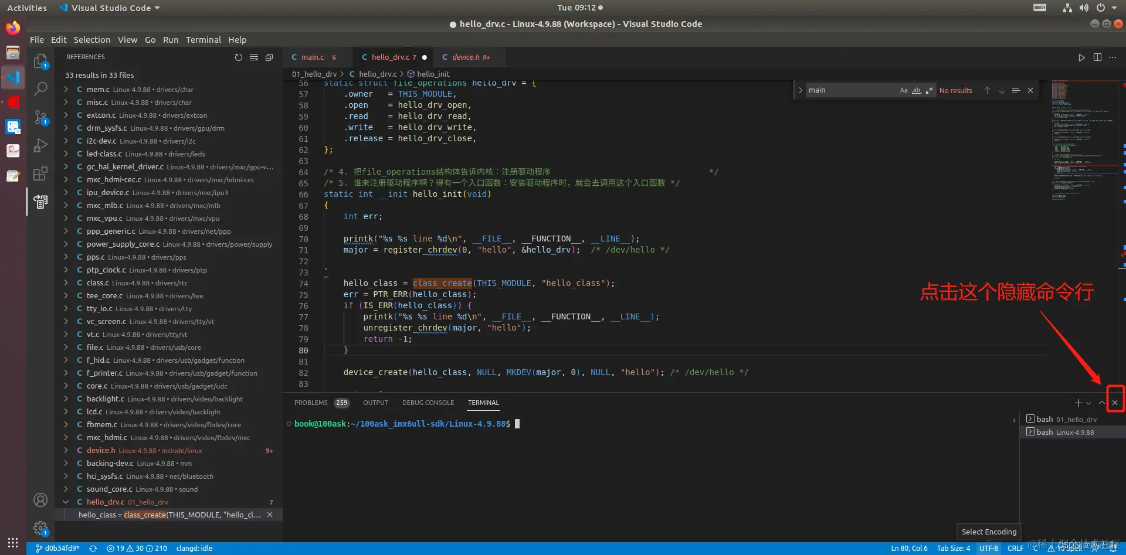
Task: Click UTF-8 encoding in status bar
Action: click(988, 549)
